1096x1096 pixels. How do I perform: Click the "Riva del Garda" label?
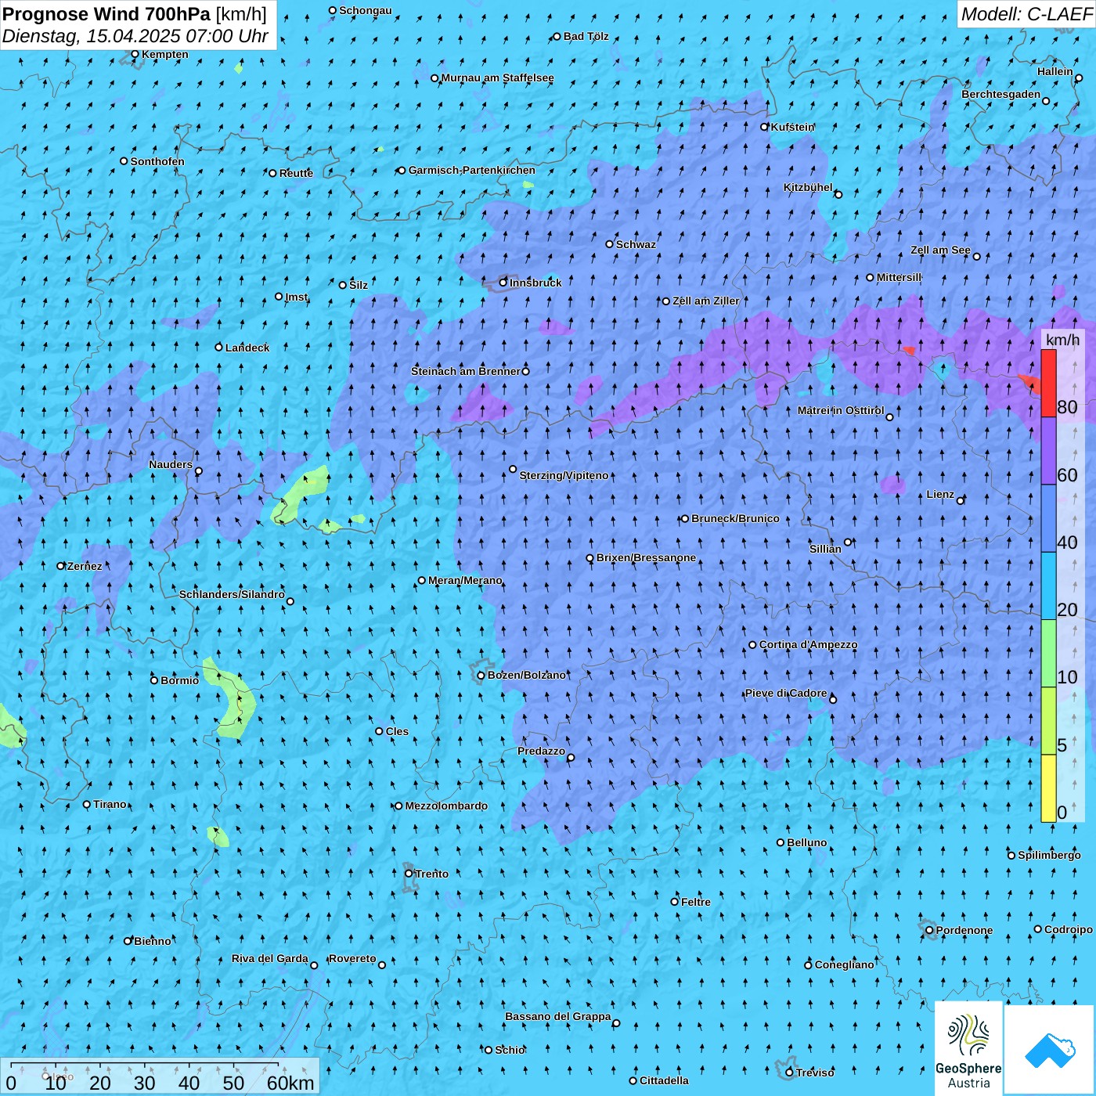(270, 958)
